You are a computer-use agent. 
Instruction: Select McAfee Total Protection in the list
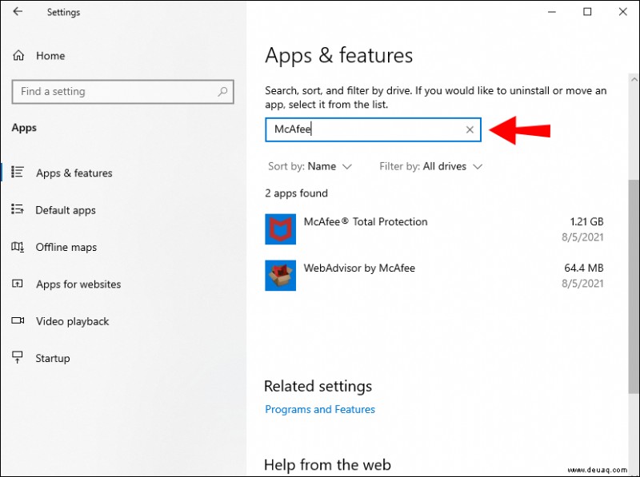434,229
